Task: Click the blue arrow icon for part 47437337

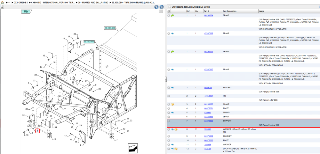Action: (172, 70)
